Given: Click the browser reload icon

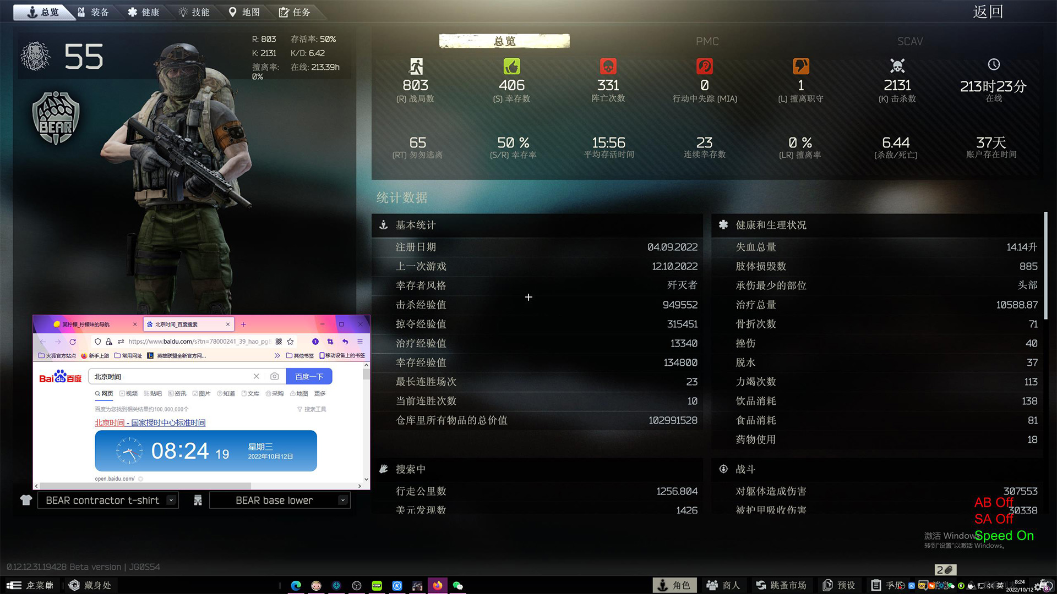Looking at the screenshot, I should 73,342.
